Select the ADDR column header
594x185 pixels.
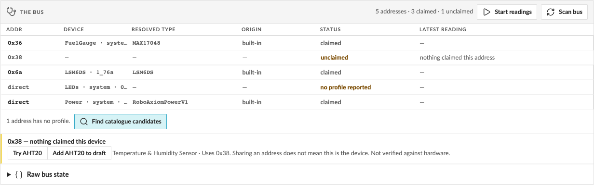(x=14, y=29)
